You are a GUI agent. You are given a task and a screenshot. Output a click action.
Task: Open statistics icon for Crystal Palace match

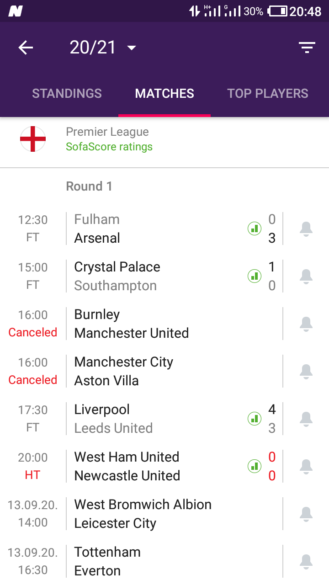click(x=255, y=276)
